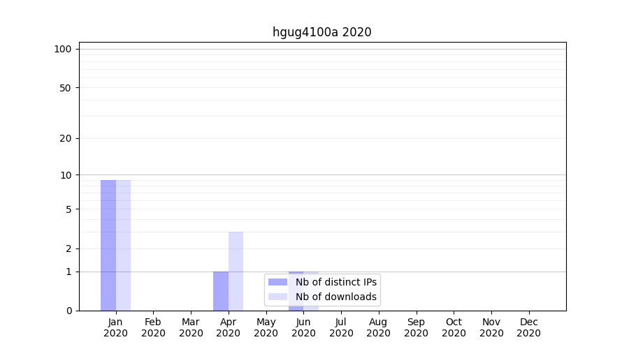Click the Feb 2020 x-axis label
This screenshot has height=349, width=629.
coord(153,327)
